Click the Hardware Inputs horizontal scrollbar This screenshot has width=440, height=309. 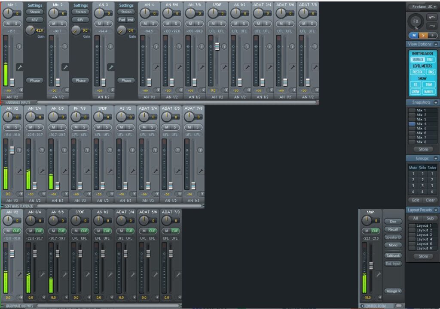pyautogui.click(x=176, y=102)
